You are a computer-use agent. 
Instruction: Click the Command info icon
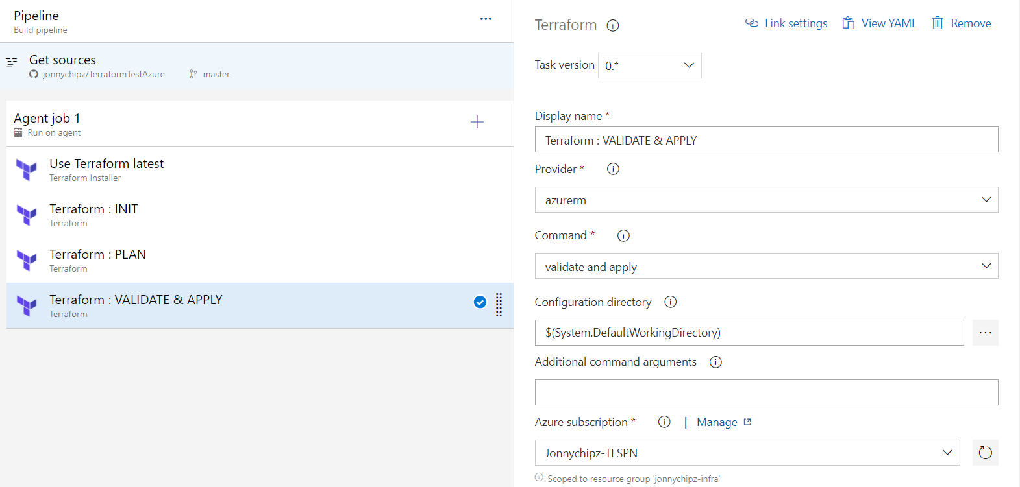point(623,236)
